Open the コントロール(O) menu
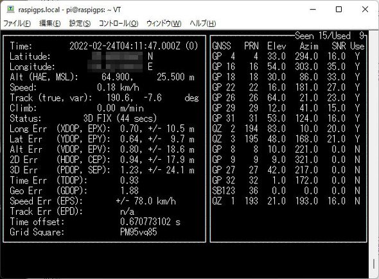The image size is (379, 279). pos(118,24)
